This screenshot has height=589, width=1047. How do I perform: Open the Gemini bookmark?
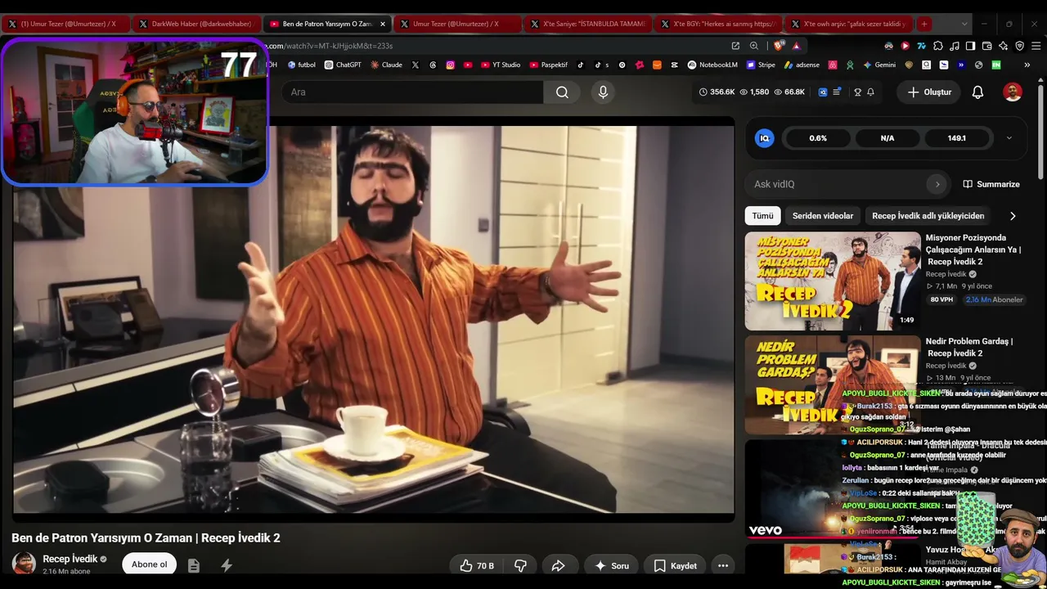879,65
